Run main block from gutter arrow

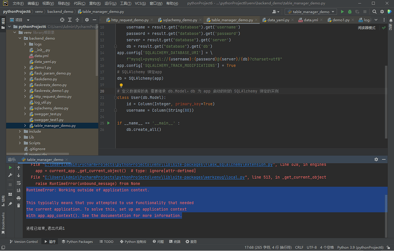point(109,123)
